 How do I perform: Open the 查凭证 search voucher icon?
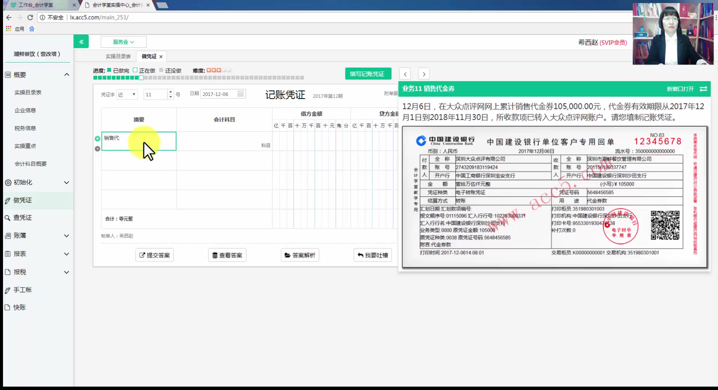click(x=7, y=217)
